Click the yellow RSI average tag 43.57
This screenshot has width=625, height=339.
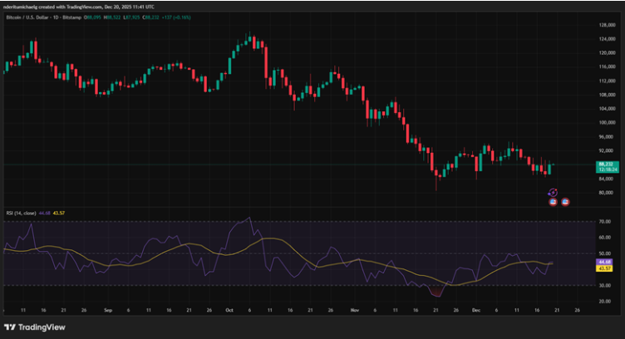(605, 268)
